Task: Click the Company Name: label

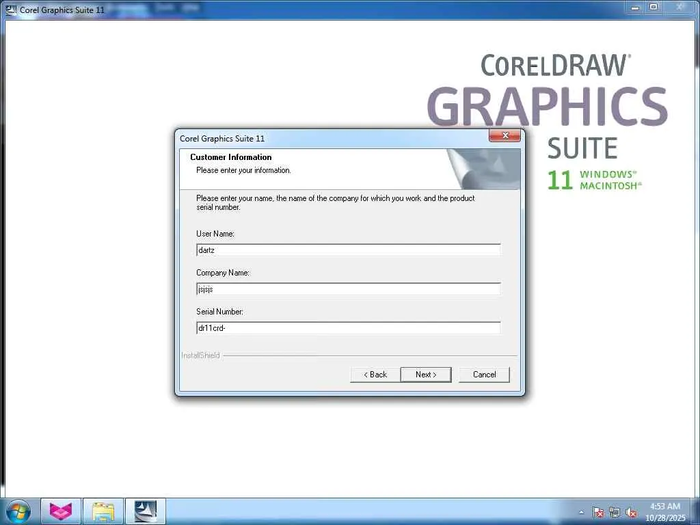Action: coord(223,273)
